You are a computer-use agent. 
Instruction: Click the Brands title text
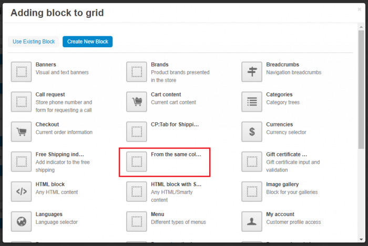(x=160, y=65)
